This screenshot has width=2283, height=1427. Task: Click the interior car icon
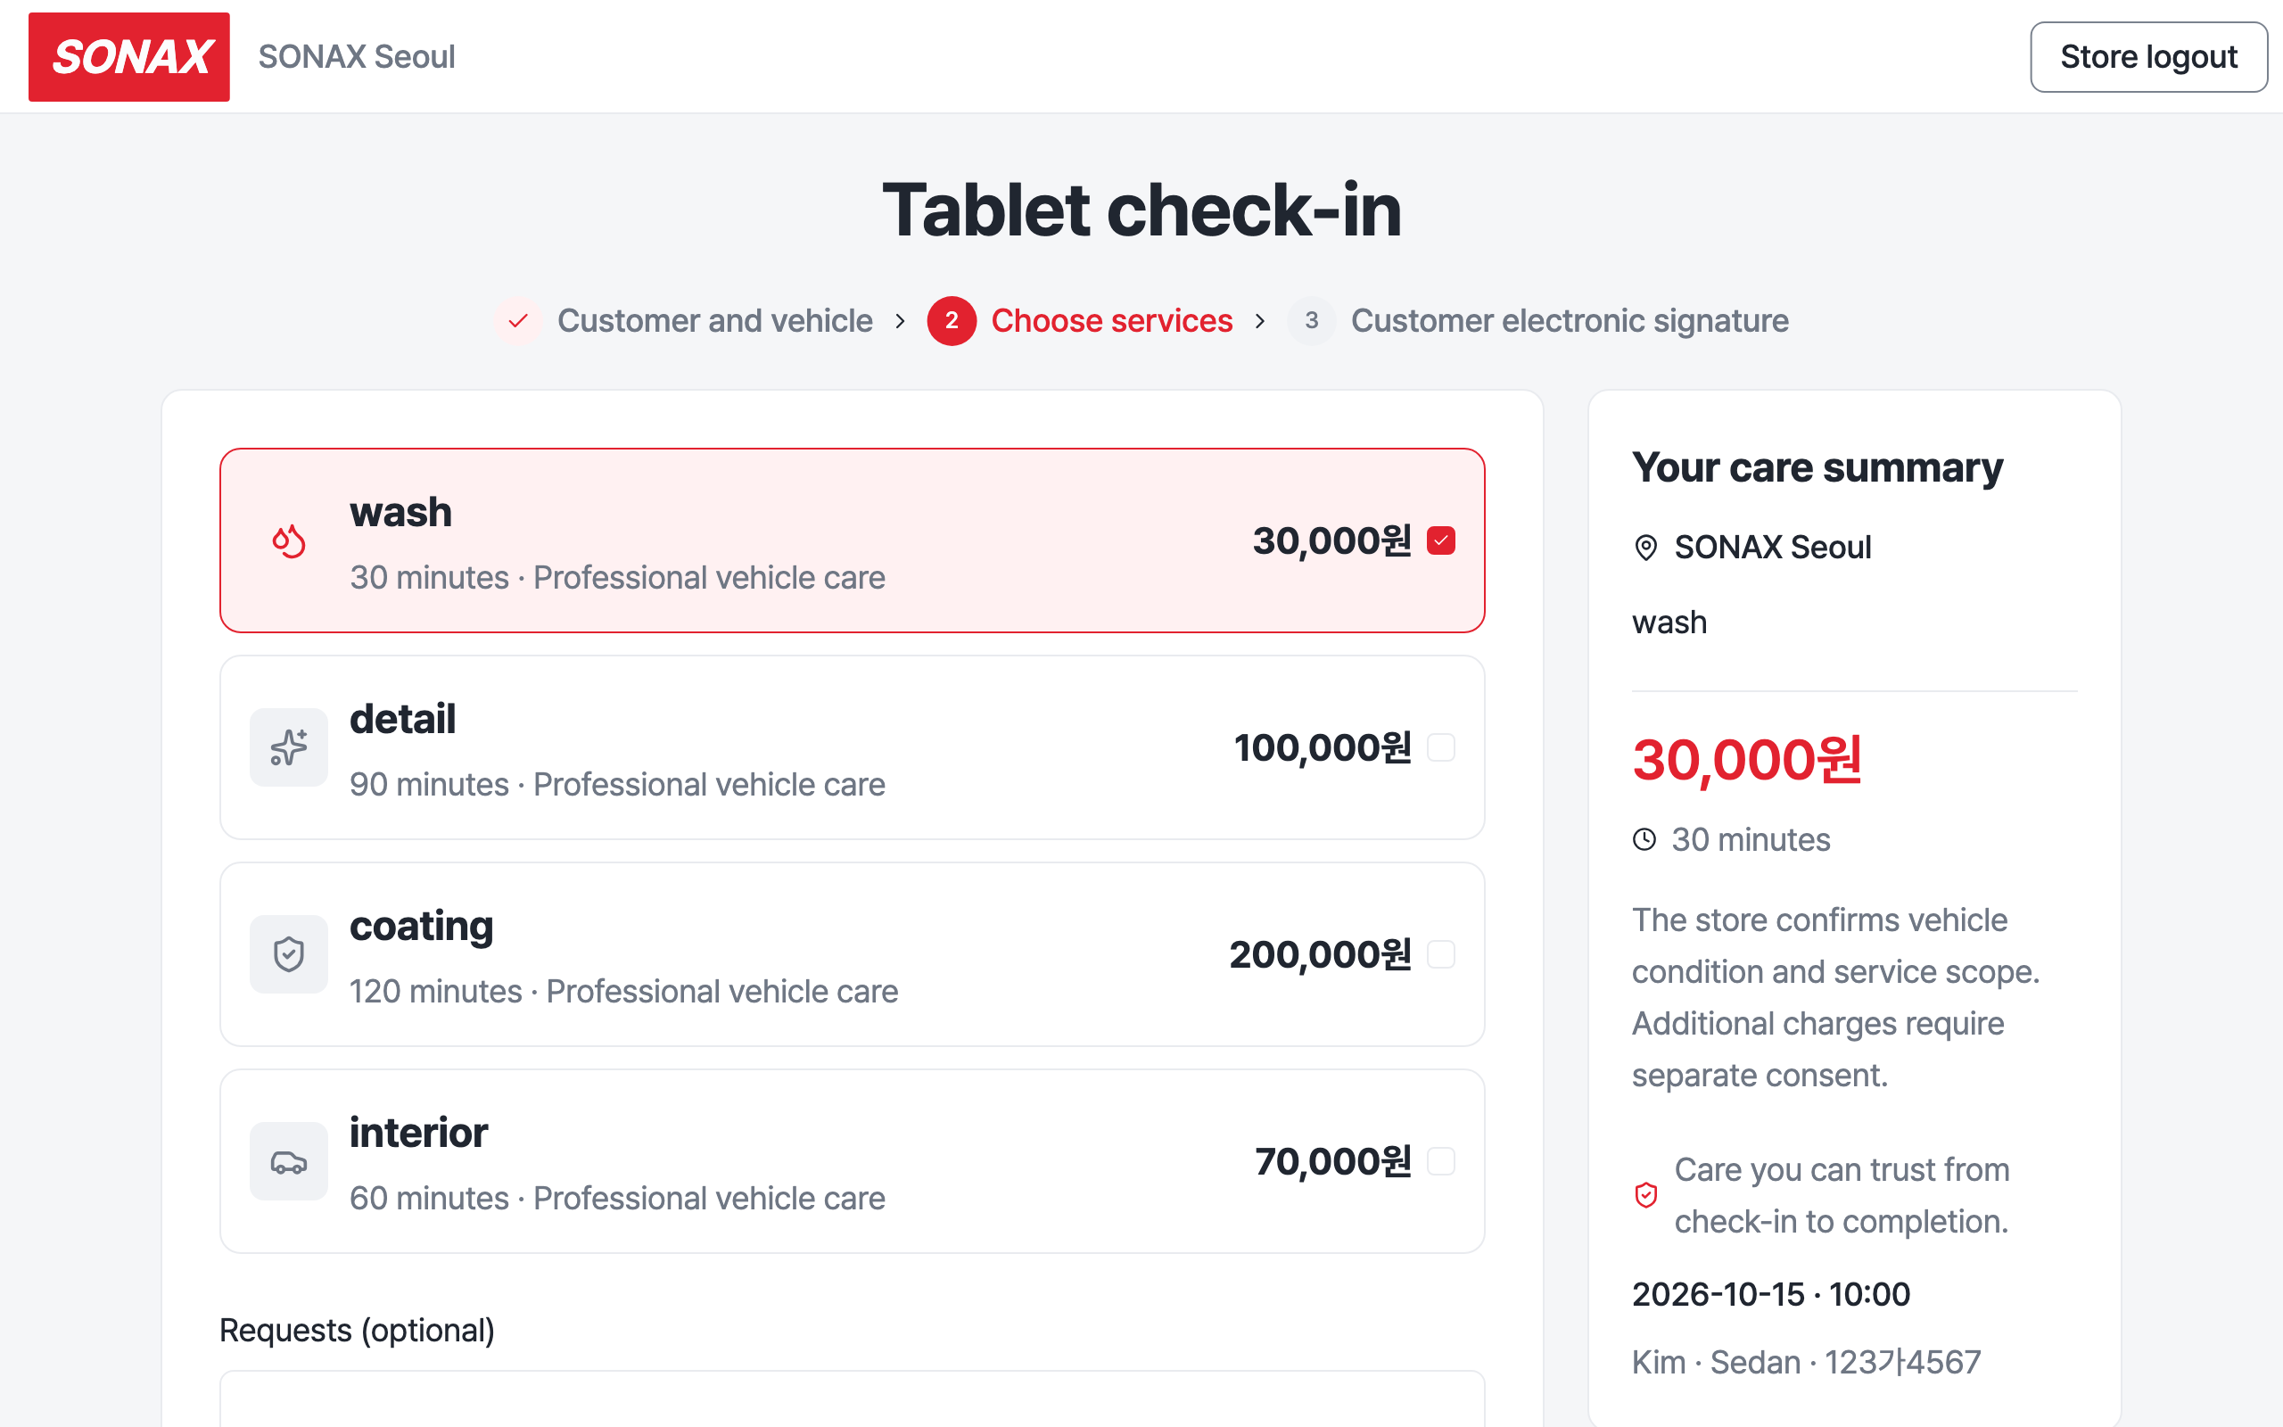[289, 1161]
